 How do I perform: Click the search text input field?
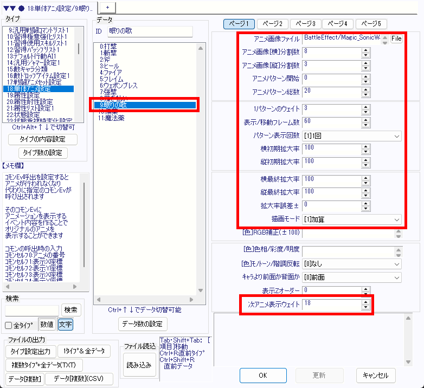coord(32,310)
